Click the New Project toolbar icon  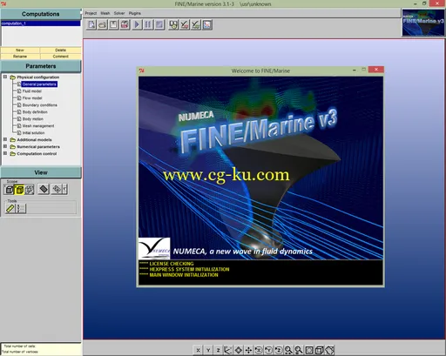coord(91,24)
